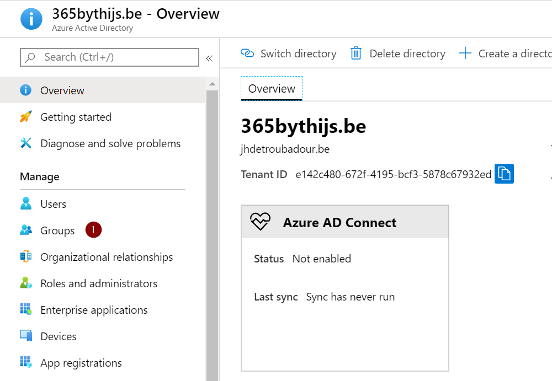Click the search magnifier icon
Viewport: 552px width, 381px height.
(x=30, y=57)
